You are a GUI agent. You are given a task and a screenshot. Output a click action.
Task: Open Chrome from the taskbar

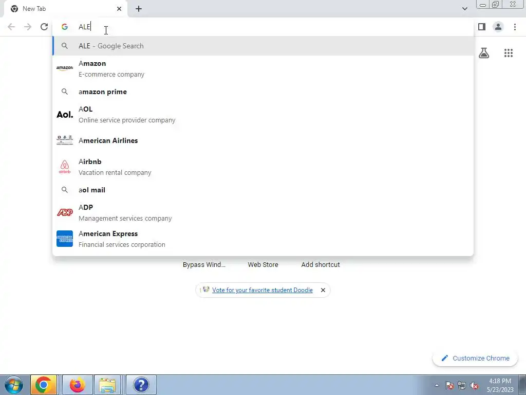(44, 385)
